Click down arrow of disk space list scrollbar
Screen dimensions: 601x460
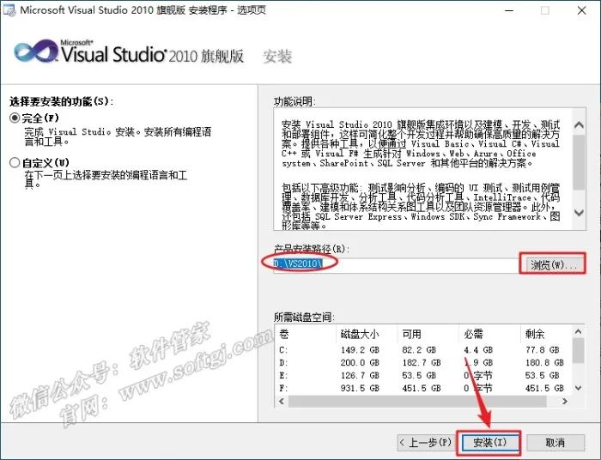pos(578,389)
